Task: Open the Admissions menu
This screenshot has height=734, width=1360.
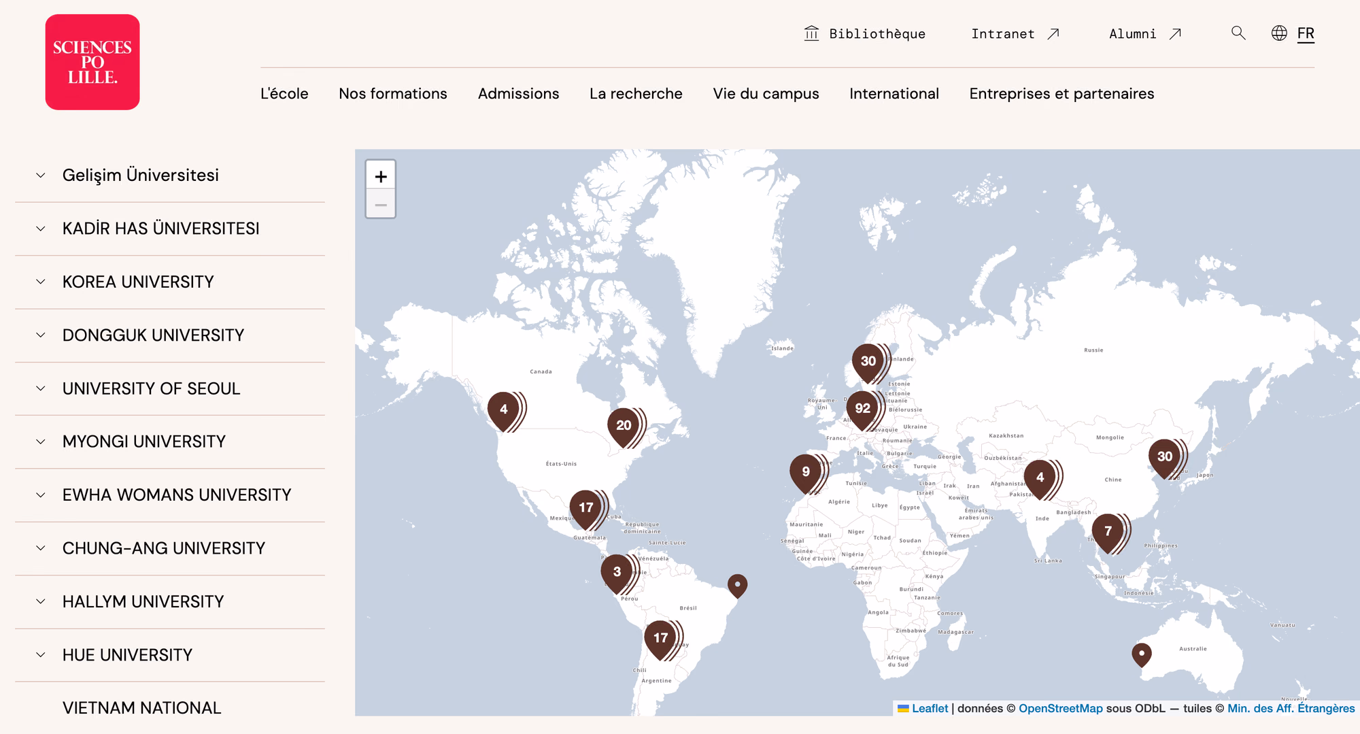Action: click(x=518, y=94)
